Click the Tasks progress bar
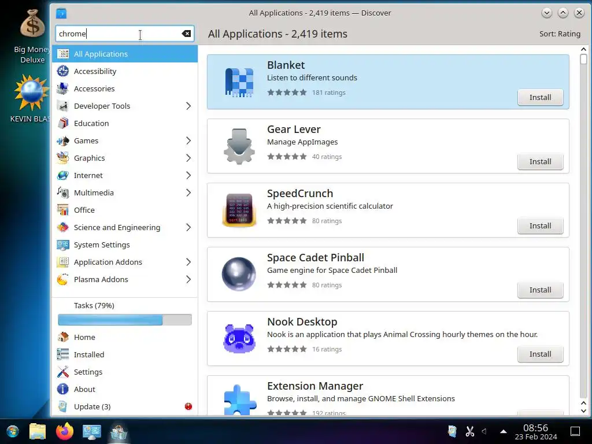The height and width of the screenshot is (444, 592). click(125, 320)
